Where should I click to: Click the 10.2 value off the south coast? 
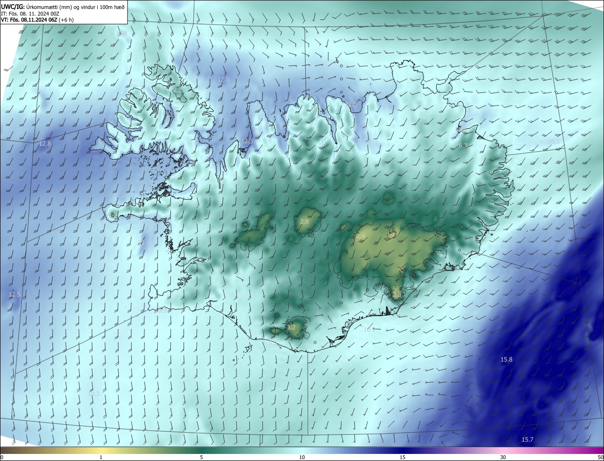tap(369, 329)
